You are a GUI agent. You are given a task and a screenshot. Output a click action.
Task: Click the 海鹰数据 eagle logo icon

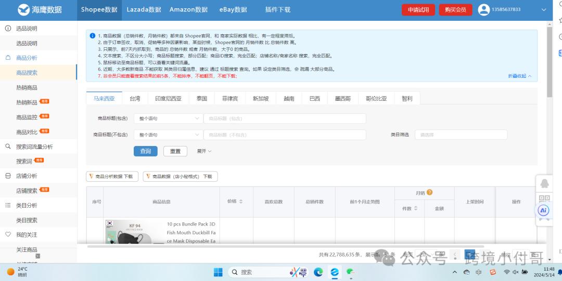coord(23,10)
